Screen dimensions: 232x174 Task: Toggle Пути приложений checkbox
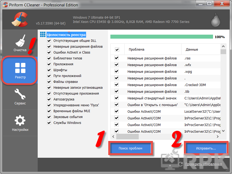[49, 76]
